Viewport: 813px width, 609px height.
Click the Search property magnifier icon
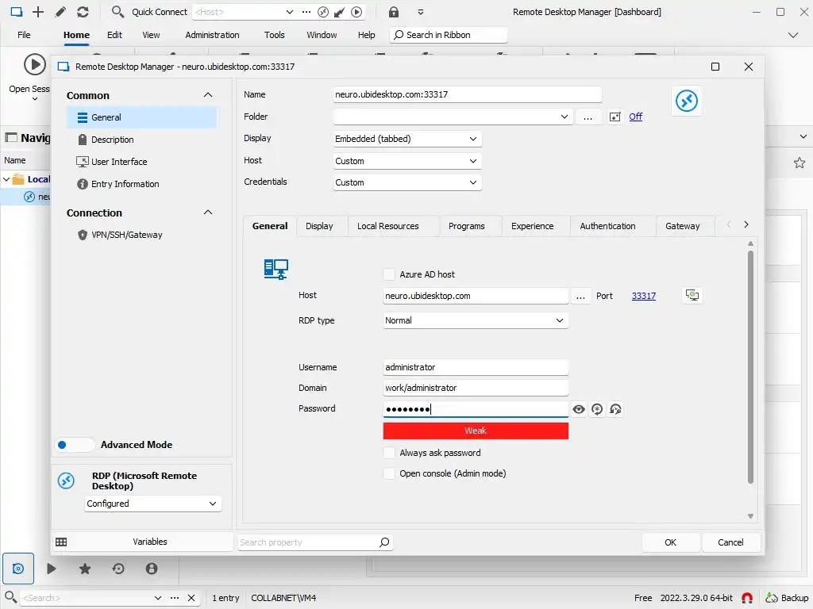pyautogui.click(x=384, y=542)
